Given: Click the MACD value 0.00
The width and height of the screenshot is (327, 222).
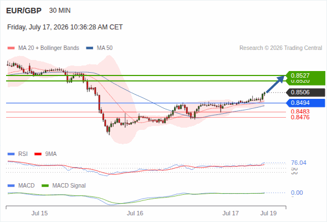Looking at the screenshot, I should click(x=297, y=193).
